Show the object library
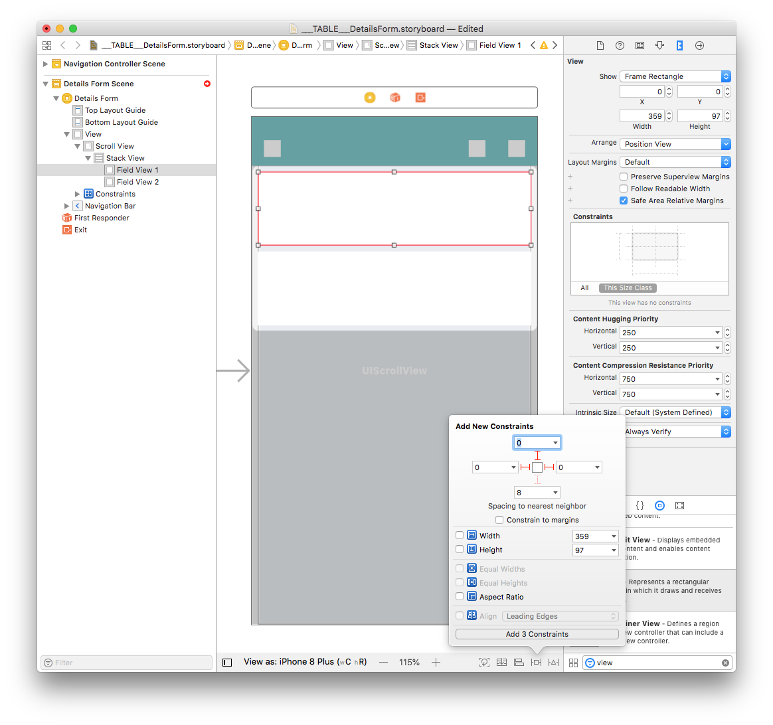Image resolution: width=773 pixels, height=725 pixels. 659,506
